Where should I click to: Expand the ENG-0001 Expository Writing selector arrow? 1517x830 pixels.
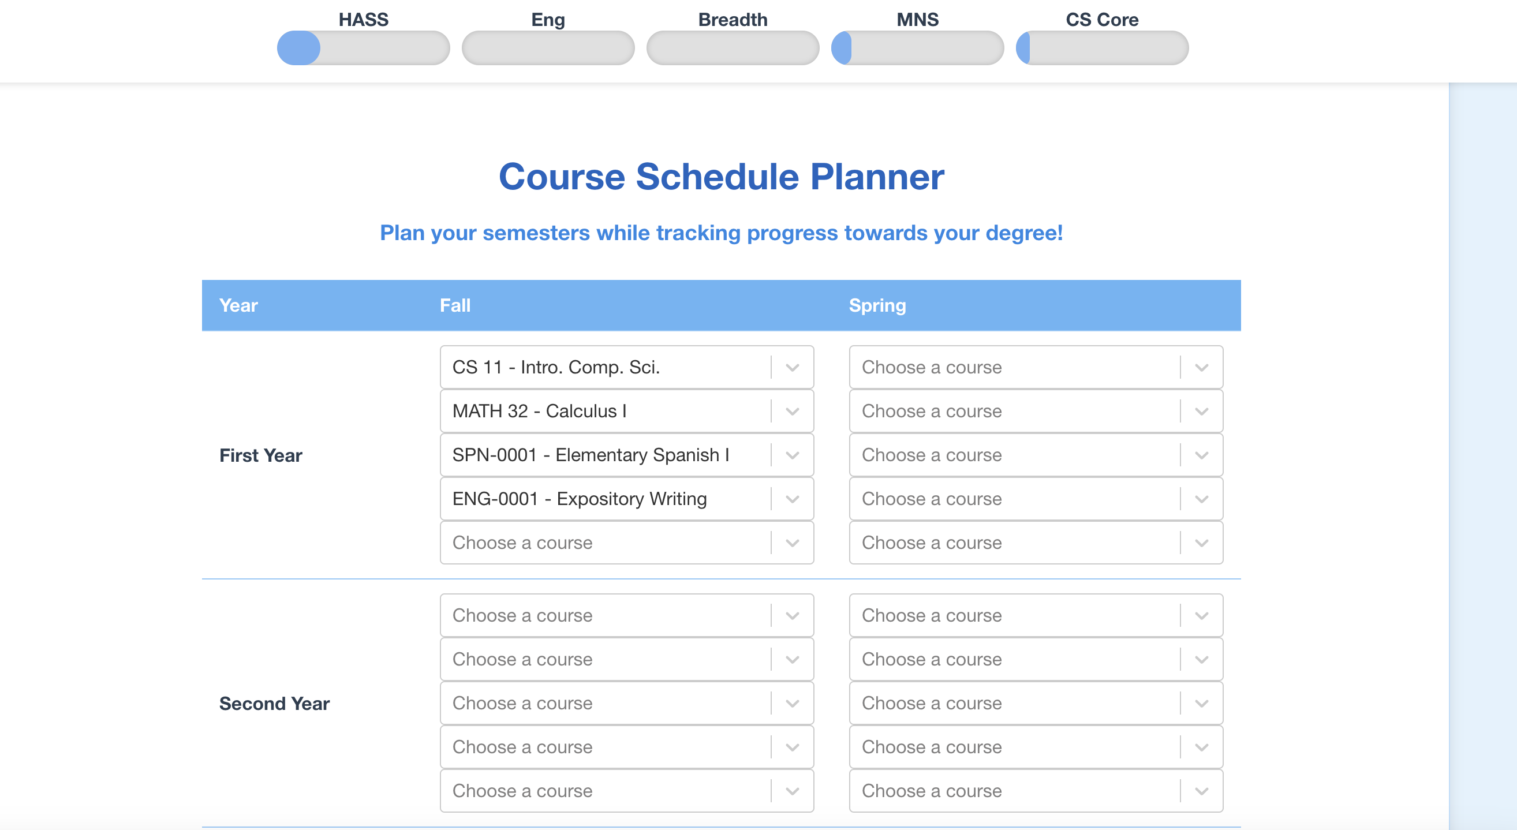pyautogui.click(x=793, y=499)
